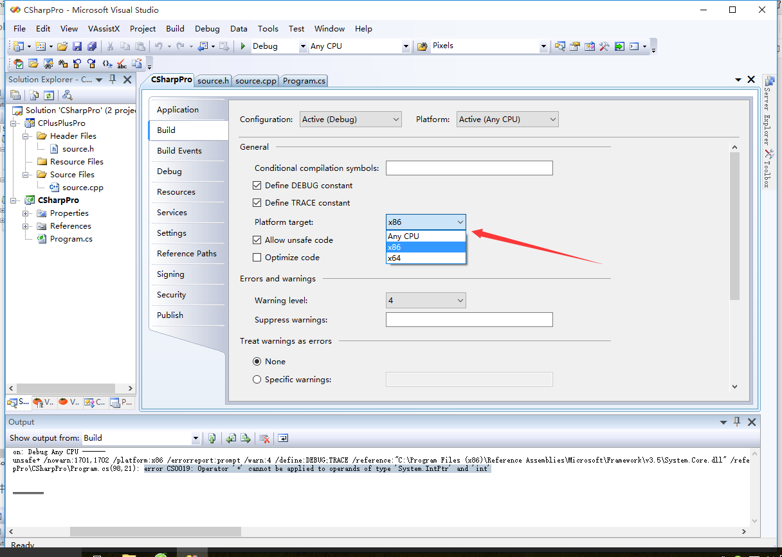Open the Build menu
Screen dimensions: 782x557
(175, 28)
